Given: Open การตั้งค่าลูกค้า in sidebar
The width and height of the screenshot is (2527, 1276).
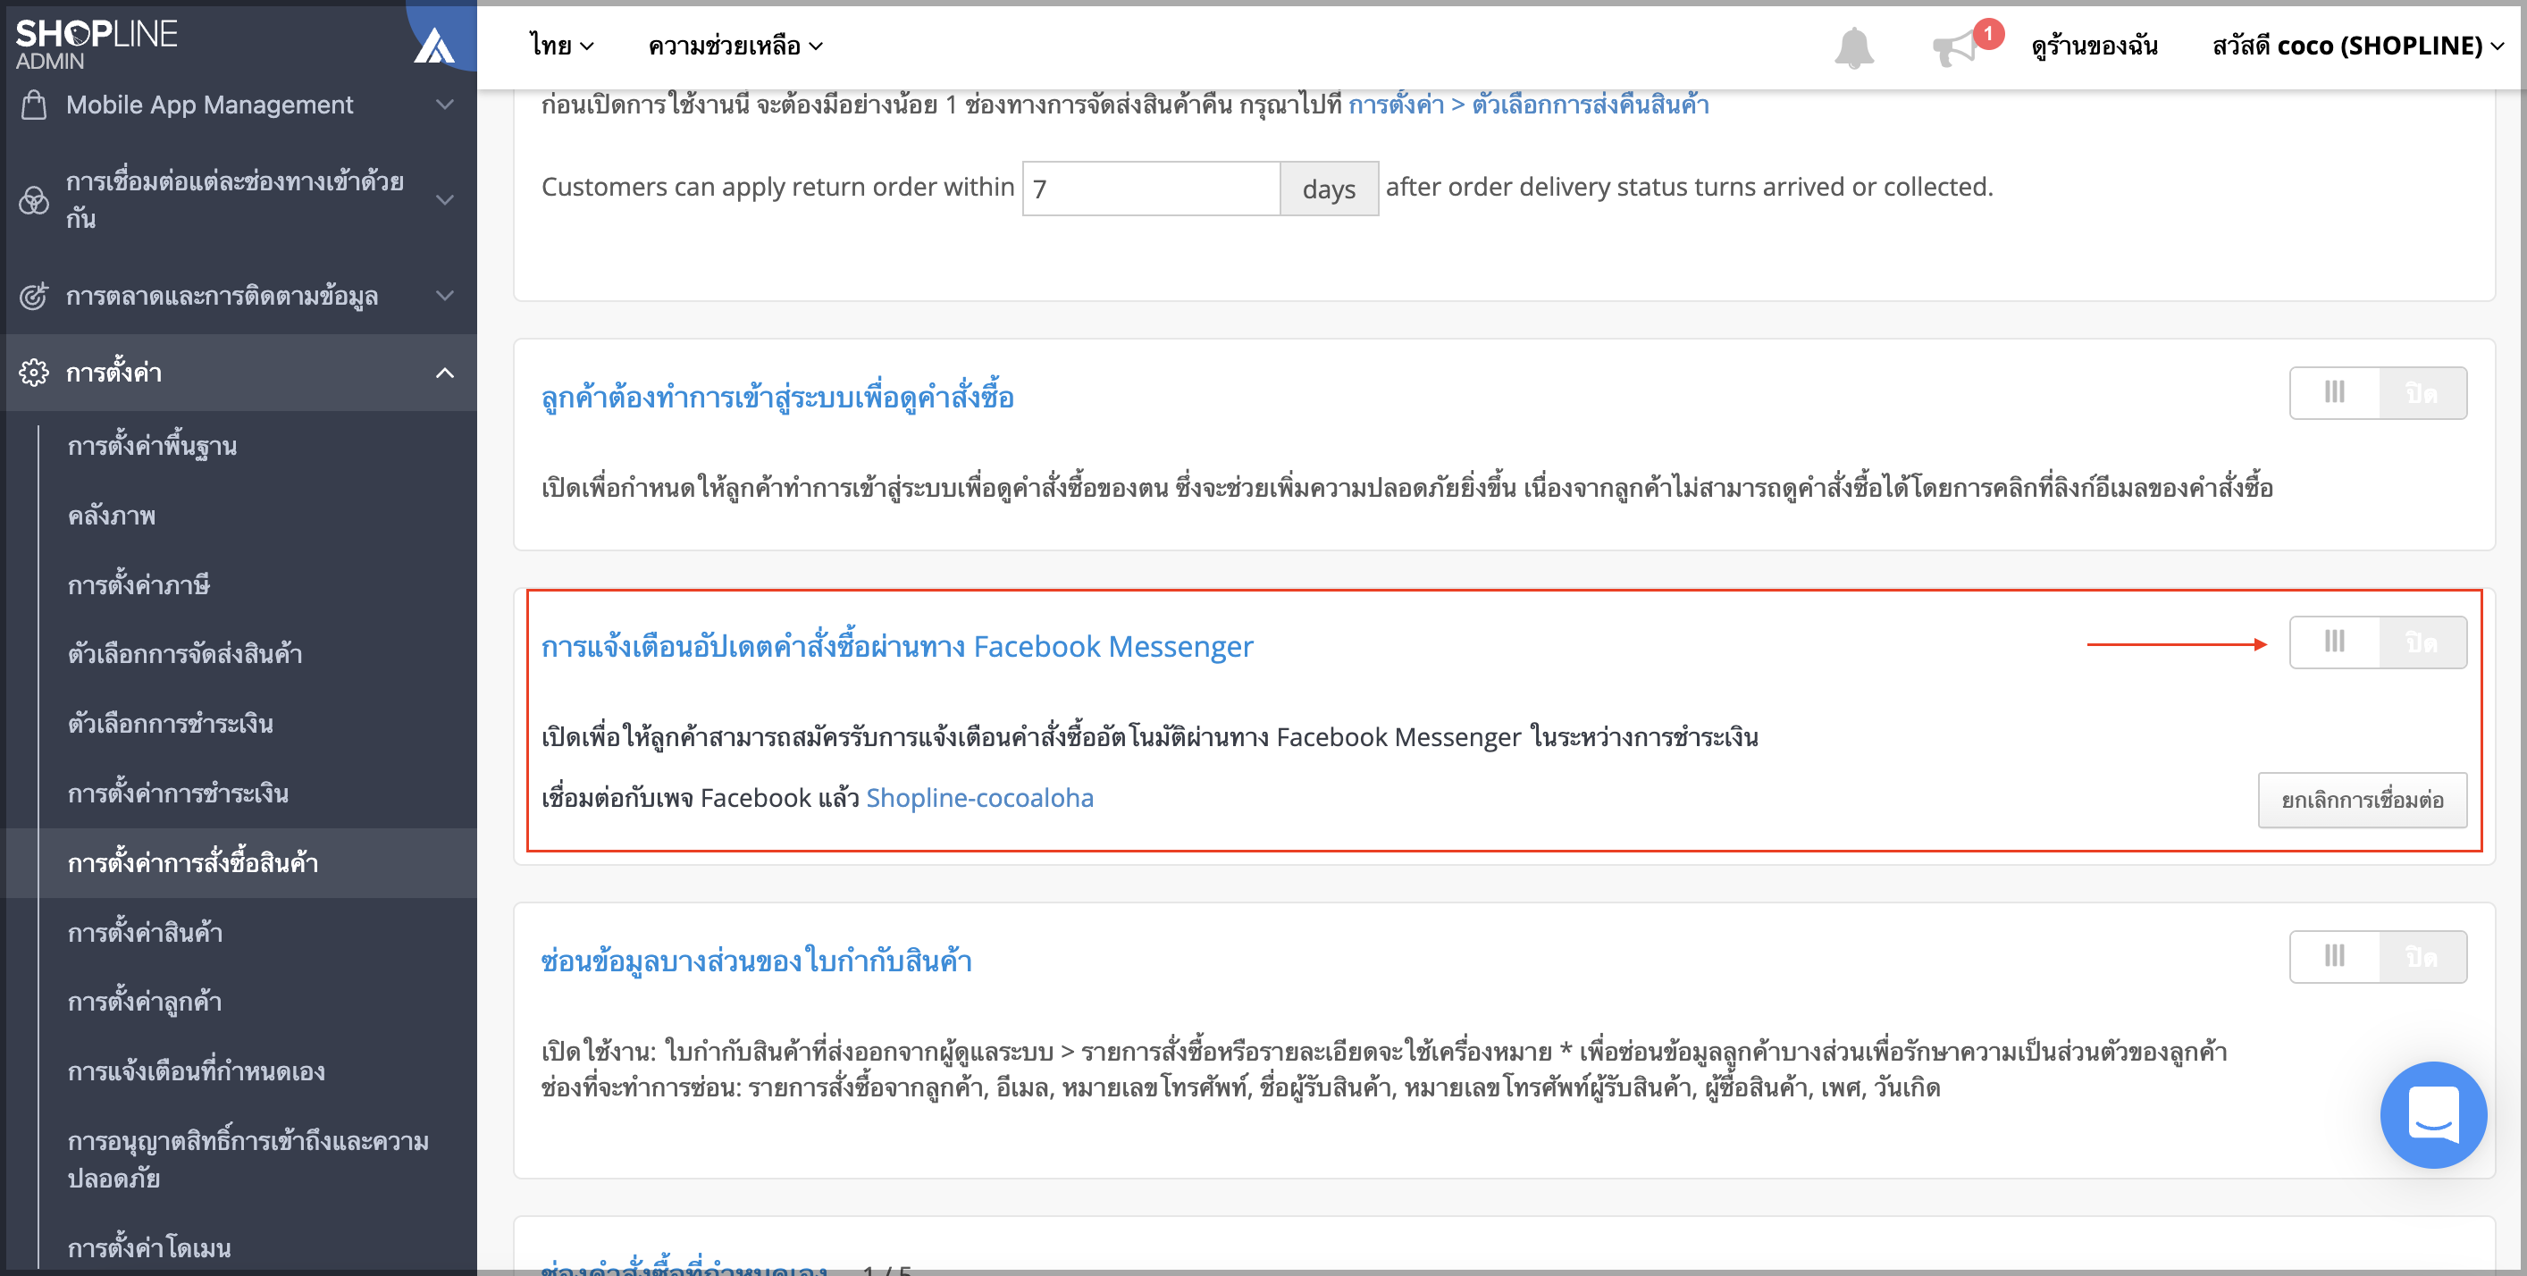Looking at the screenshot, I should point(144,1003).
